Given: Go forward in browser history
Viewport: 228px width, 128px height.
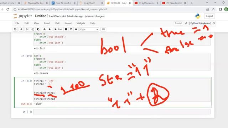Looking at the screenshot, I should tap(2, 9).
